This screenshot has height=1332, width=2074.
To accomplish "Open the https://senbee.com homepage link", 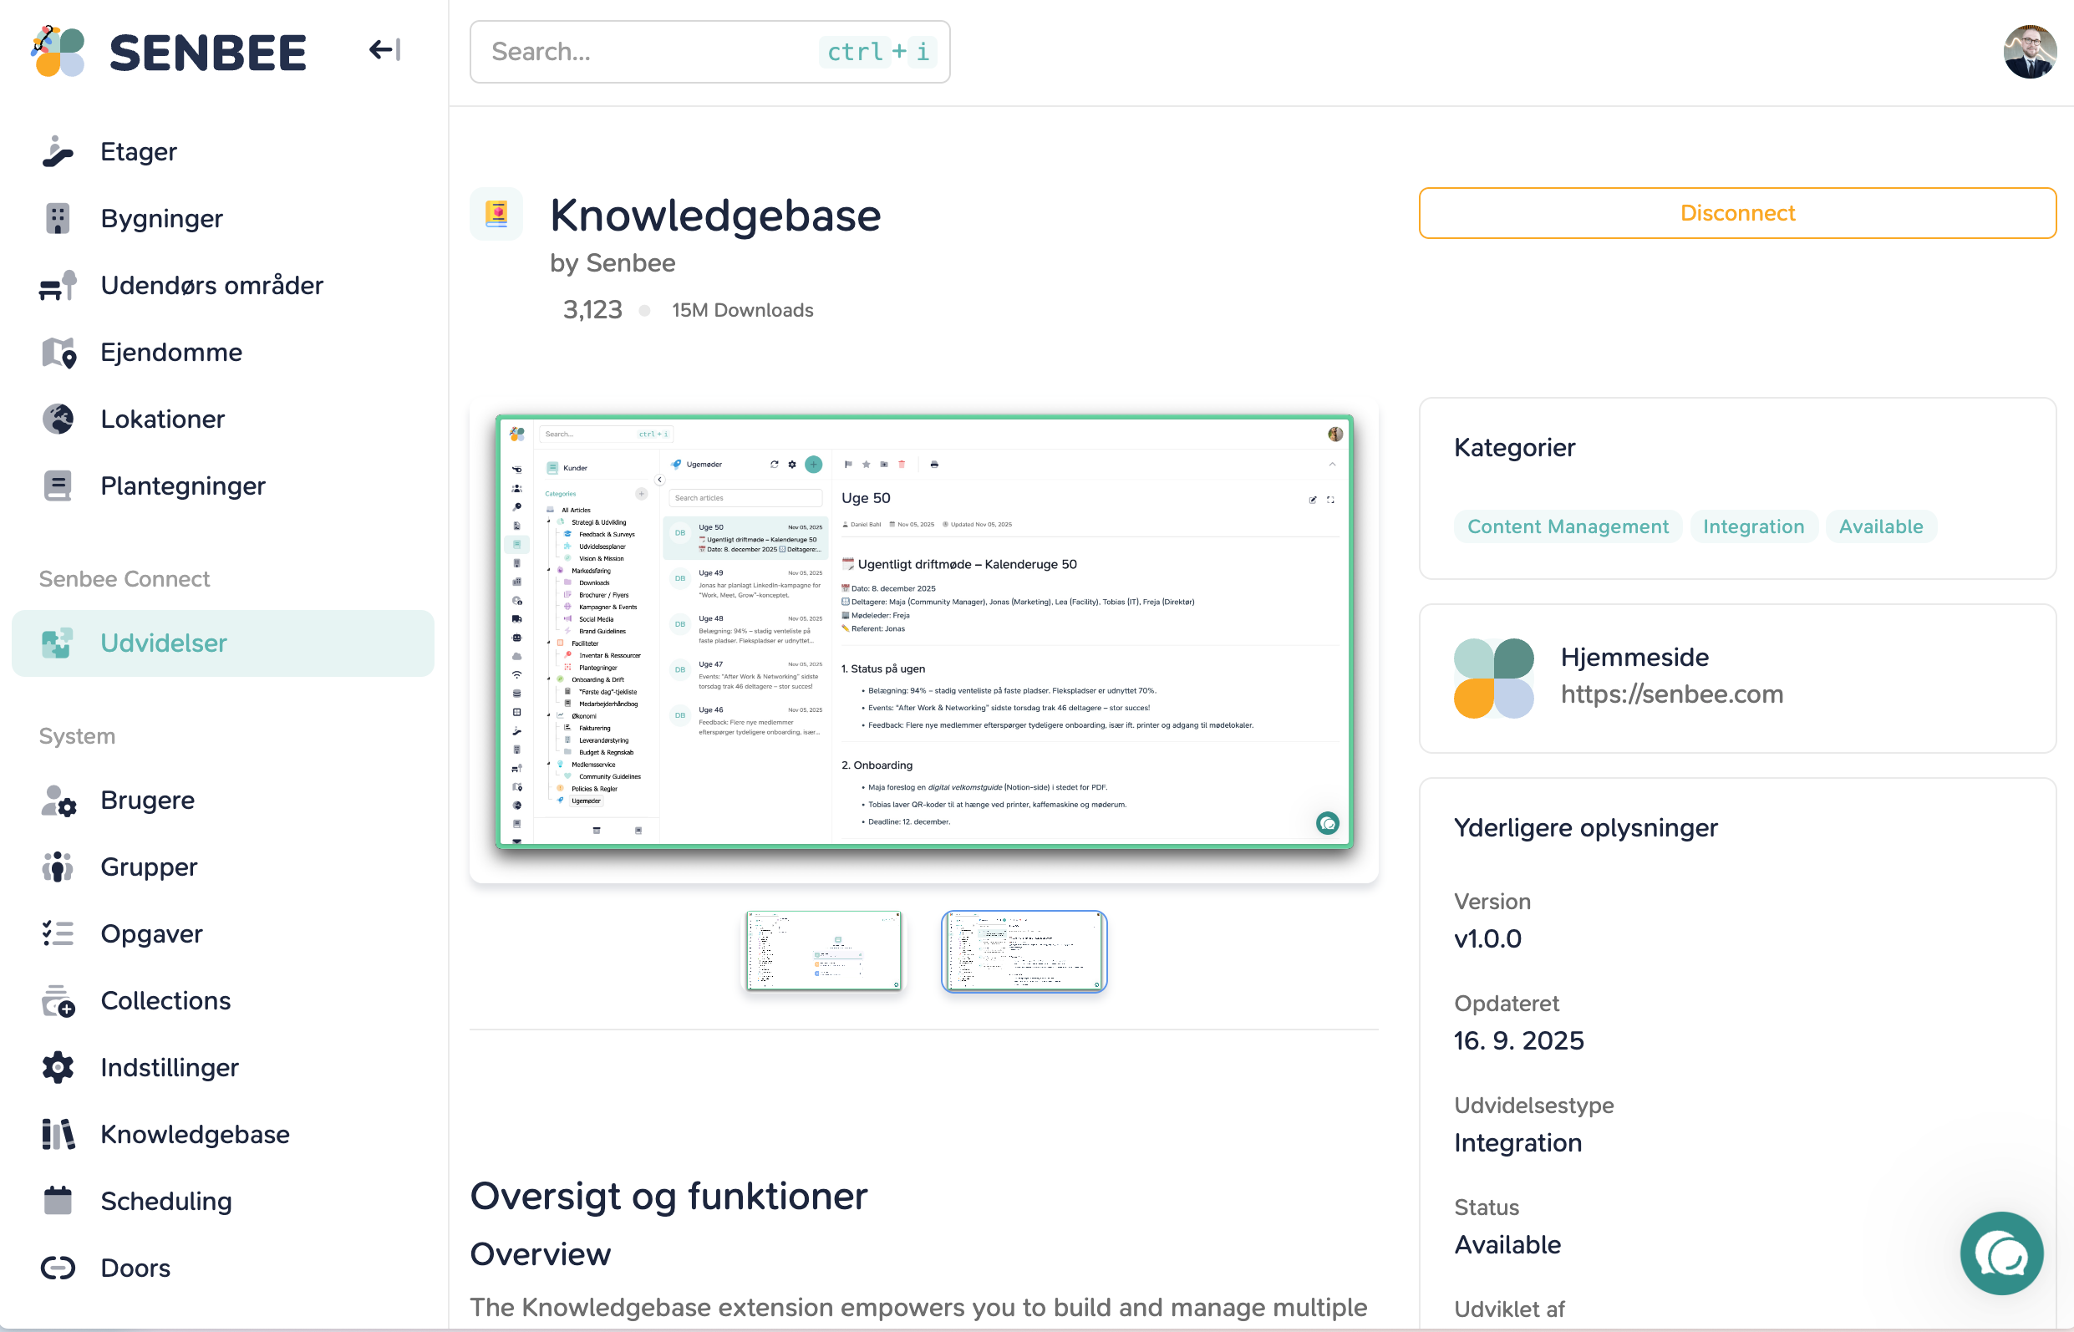I will (x=1671, y=694).
